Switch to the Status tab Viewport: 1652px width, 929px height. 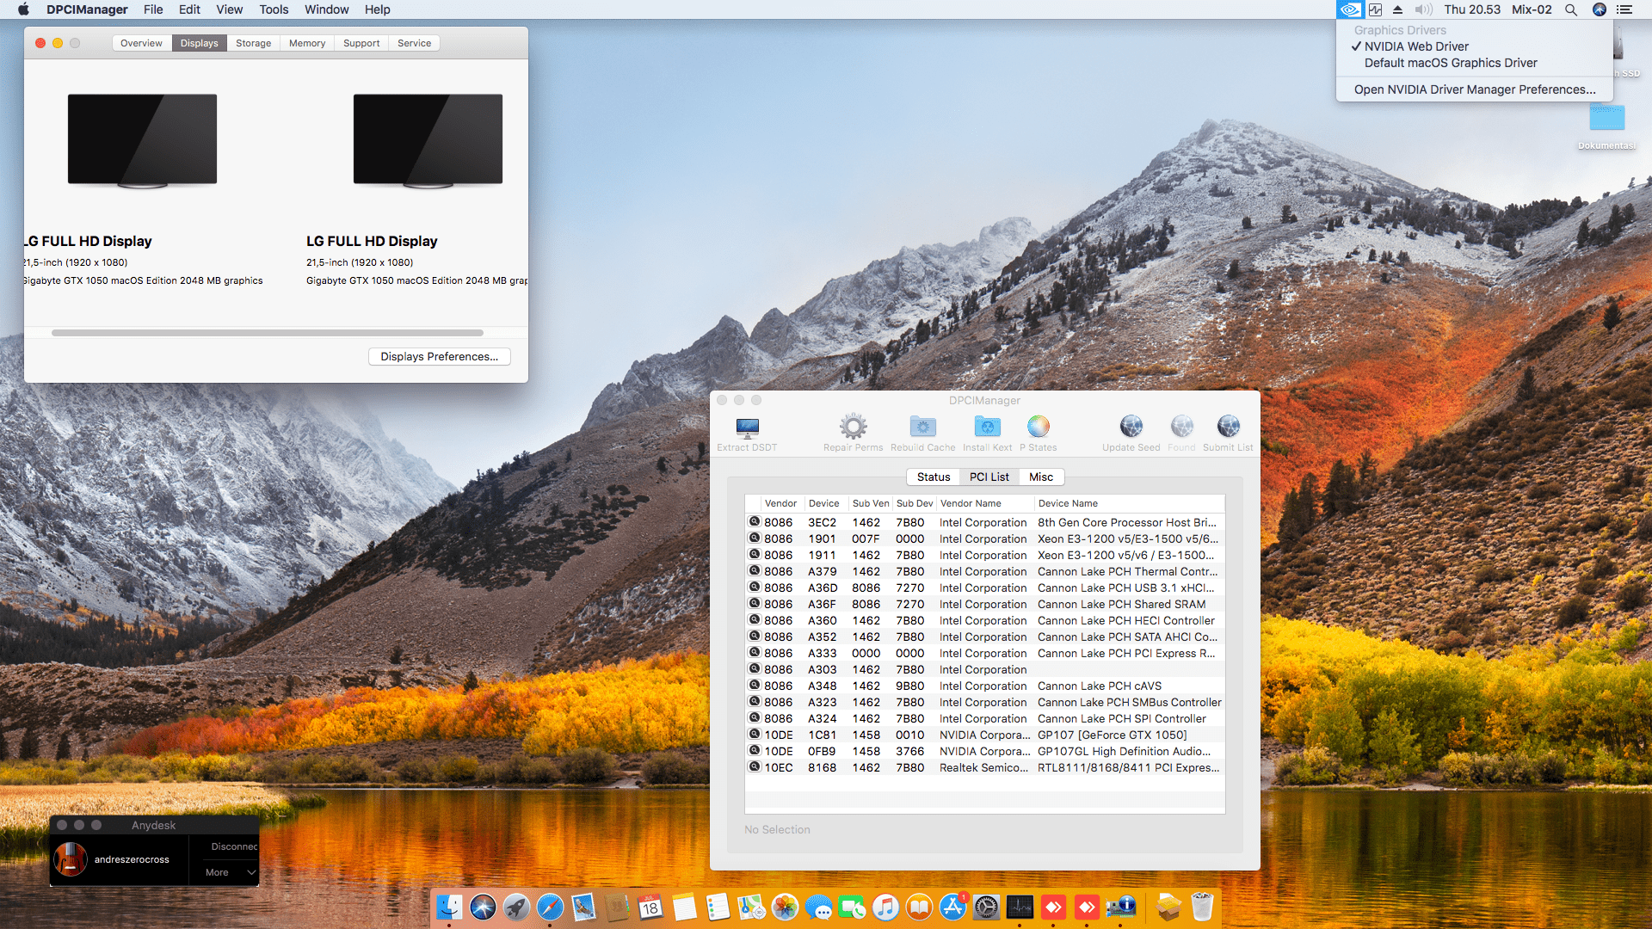933,477
